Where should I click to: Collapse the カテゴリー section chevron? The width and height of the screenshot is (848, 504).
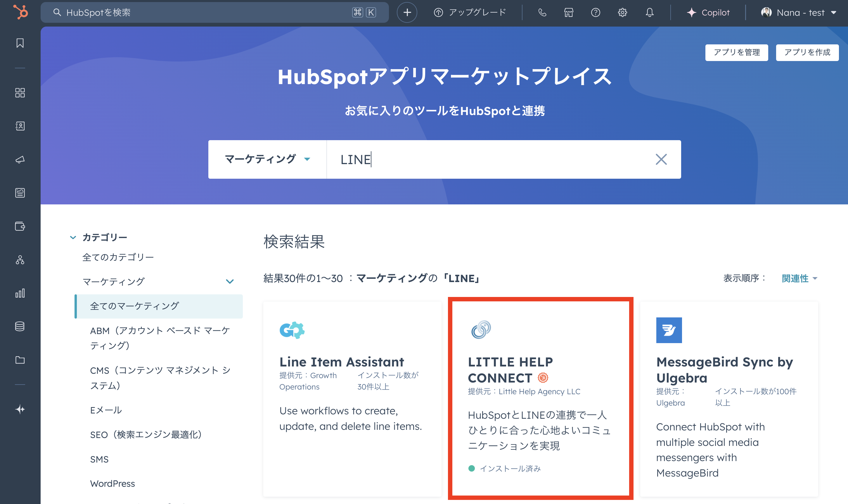point(73,237)
